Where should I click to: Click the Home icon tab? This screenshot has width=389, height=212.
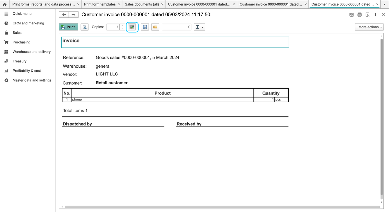click(x=5, y=4)
